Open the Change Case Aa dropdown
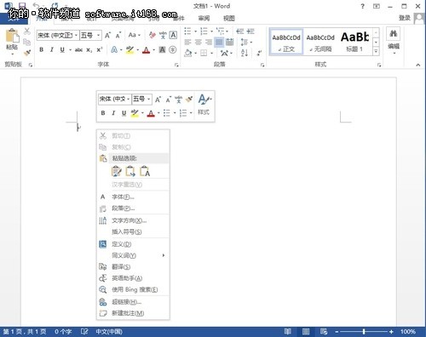426x337 pixels. [135, 35]
